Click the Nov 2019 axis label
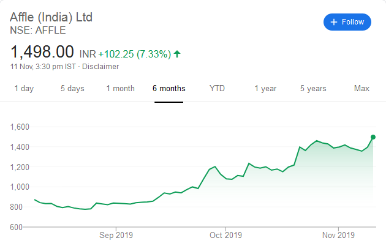The image size is (386, 246). click(338, 235)
